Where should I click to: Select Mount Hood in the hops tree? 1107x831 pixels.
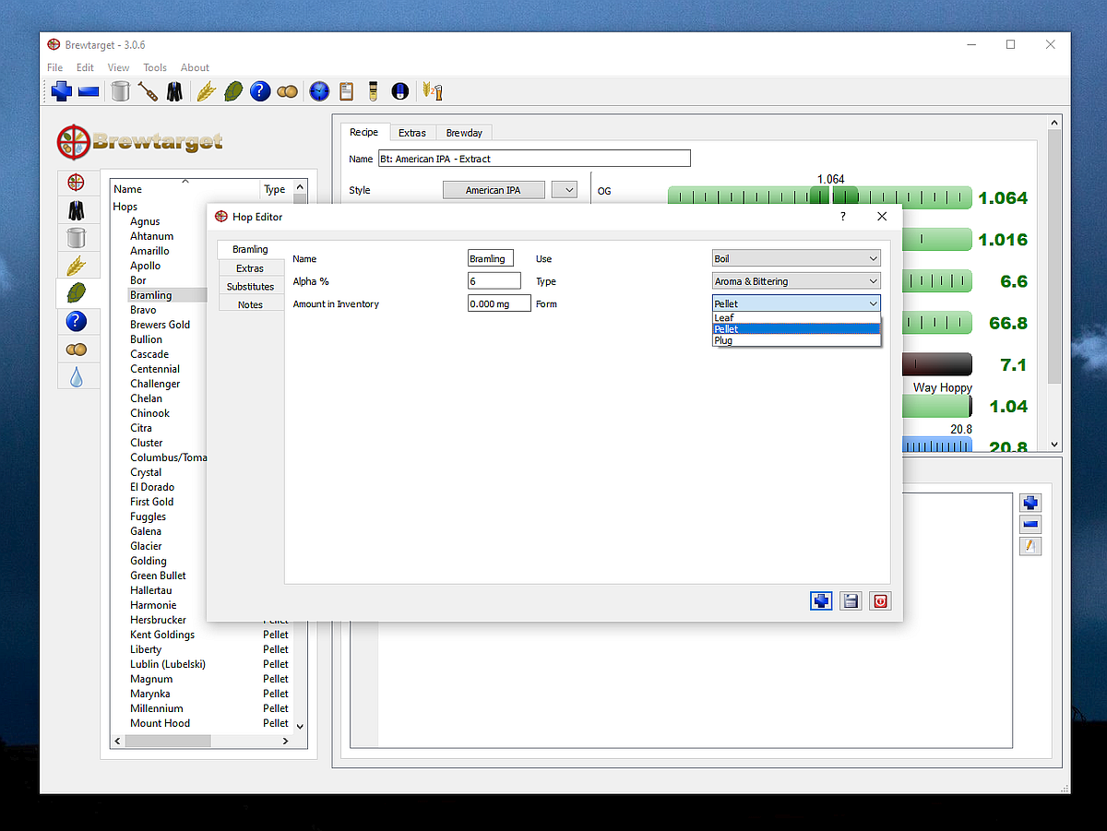pyautogui.click(x=160, y=723)
